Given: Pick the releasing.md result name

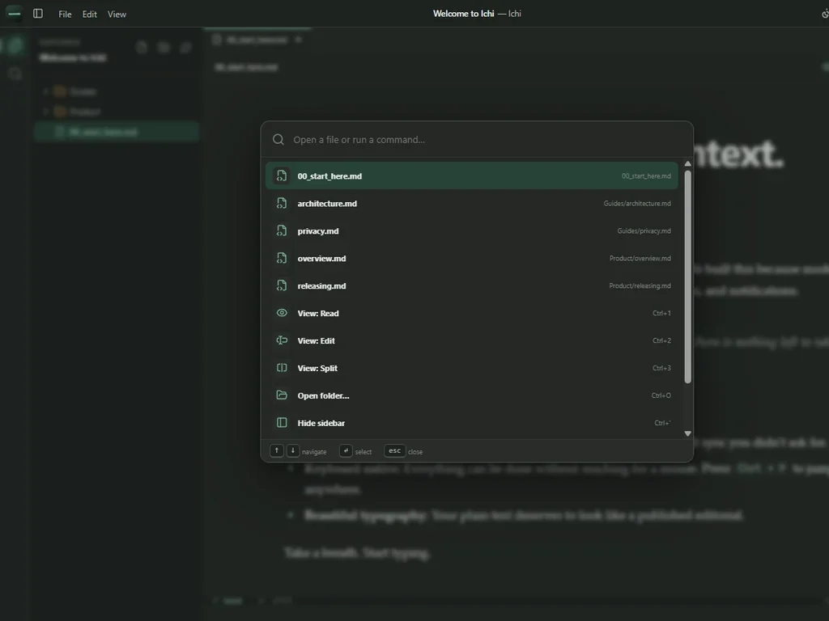Looking at the screenshot, I should 321,286.
